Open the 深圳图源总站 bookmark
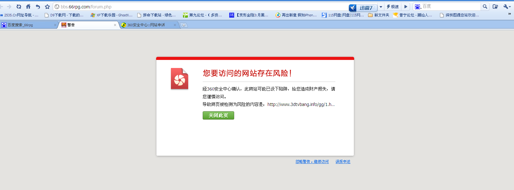 pyautogui.click(x=459, y=15)
